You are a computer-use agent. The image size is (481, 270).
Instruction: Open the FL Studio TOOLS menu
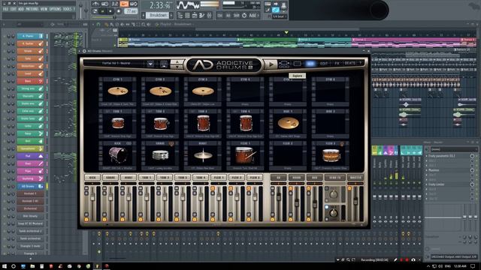pyautogui.click(x=67, y=10)
